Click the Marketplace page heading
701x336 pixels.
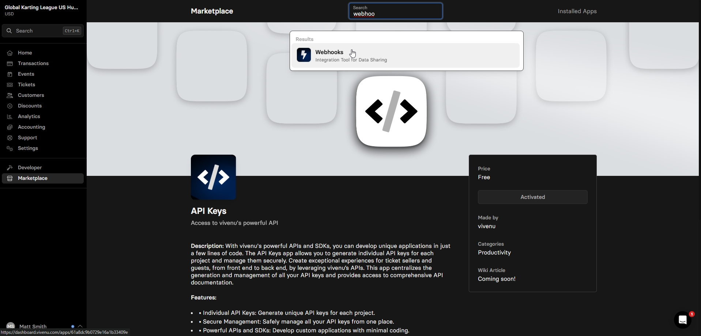(212, 11)
